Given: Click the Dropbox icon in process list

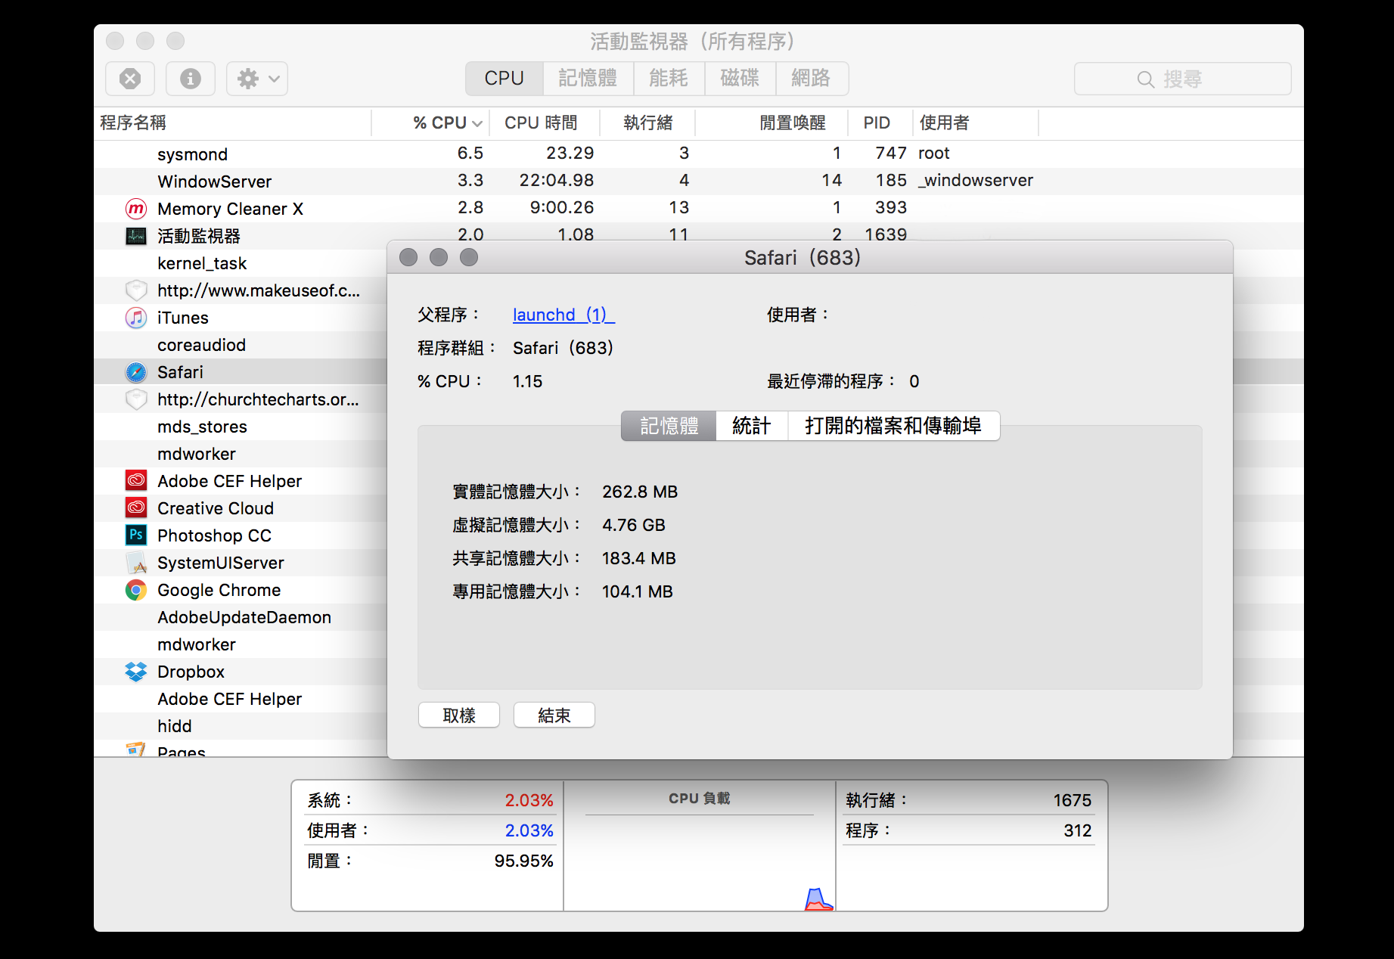Looking at the screenshot, I should (x=136, y=672).
